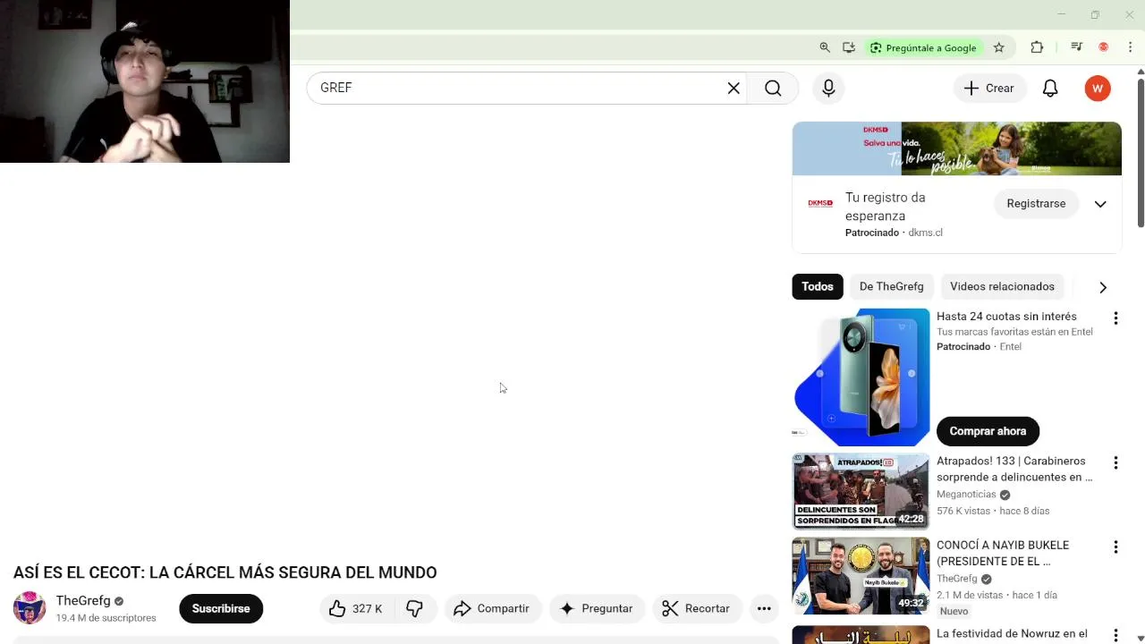Click the Suscribirse button
Viewport: 1145px width, 644px height.
(x=221, y=608)
